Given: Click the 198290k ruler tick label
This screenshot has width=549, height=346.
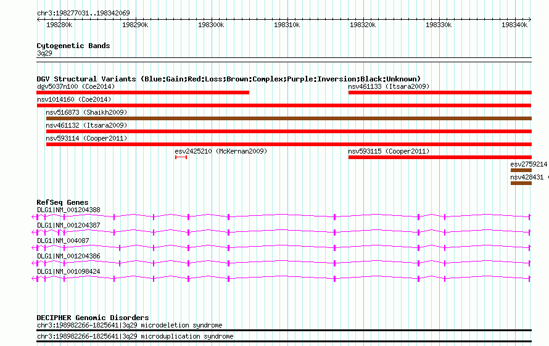Looking at the screenshot, I should click(x=135, y=25).
